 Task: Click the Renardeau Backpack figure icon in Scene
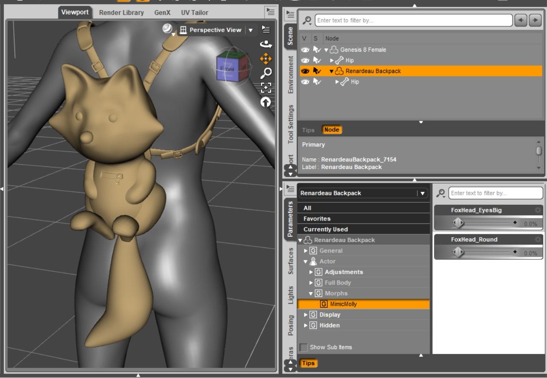tap(340, 71)
